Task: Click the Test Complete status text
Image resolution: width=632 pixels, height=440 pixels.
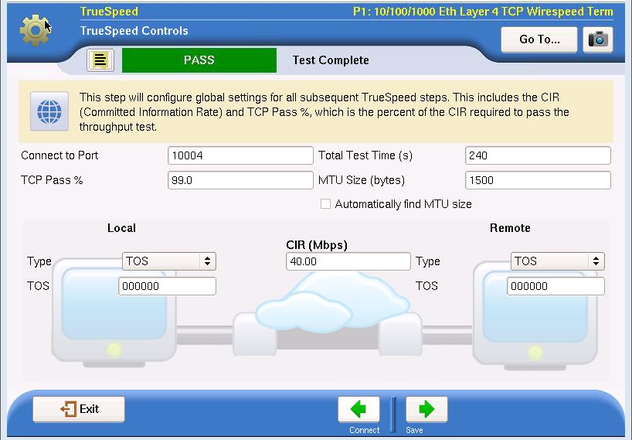Action: click(331, 60)
